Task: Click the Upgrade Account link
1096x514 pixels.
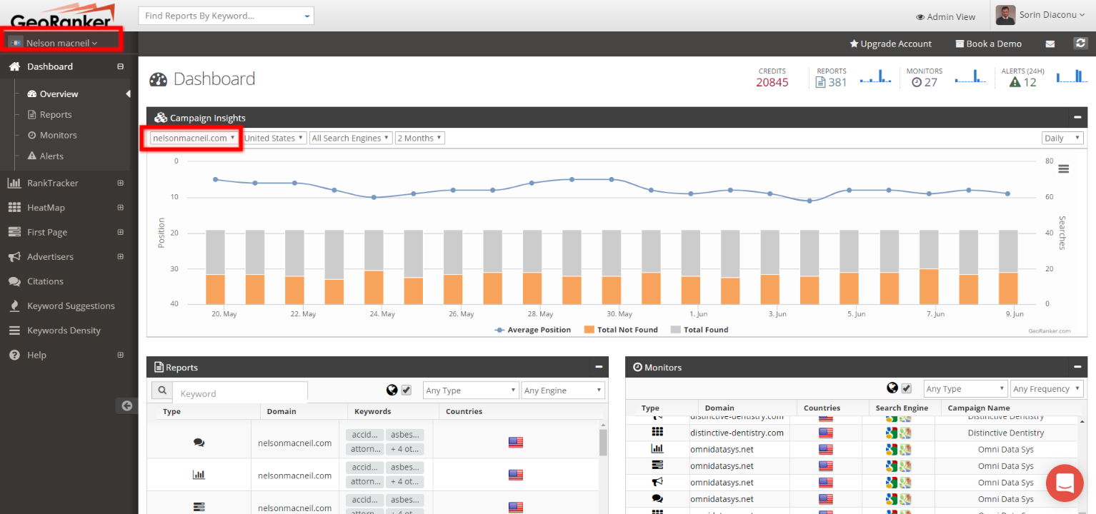Action: click(890, 44)
